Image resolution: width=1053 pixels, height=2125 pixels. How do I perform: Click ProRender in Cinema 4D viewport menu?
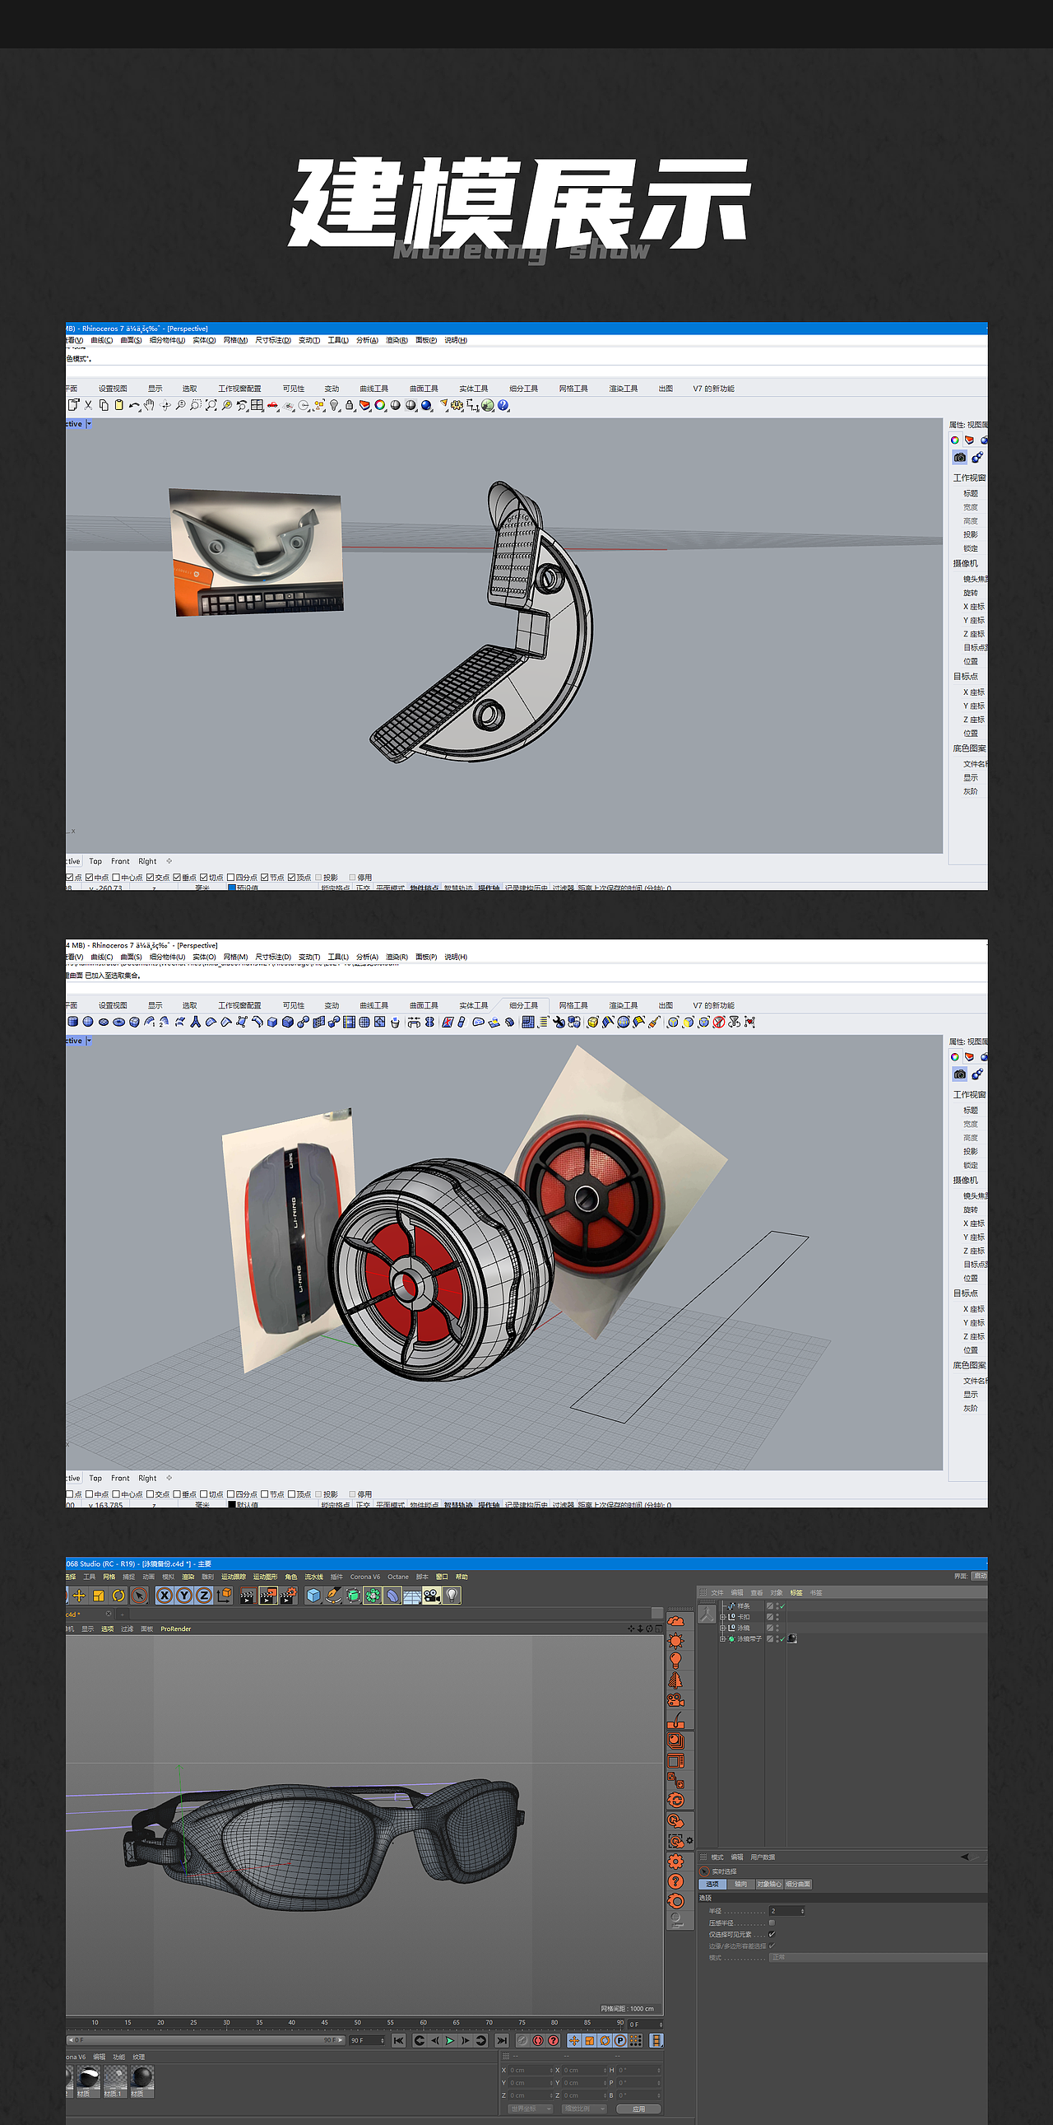pos(175,1629)
